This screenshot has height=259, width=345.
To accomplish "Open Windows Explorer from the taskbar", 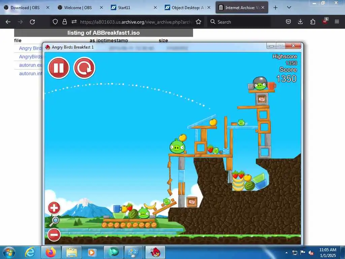I will (x=72, y=252).
